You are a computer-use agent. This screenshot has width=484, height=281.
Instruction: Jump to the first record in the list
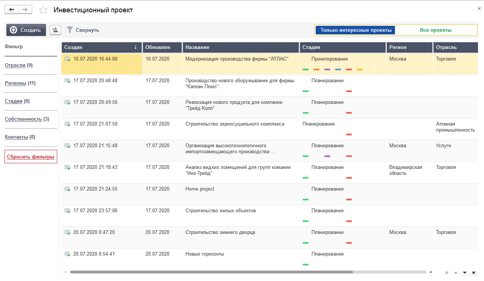point(447,272)
